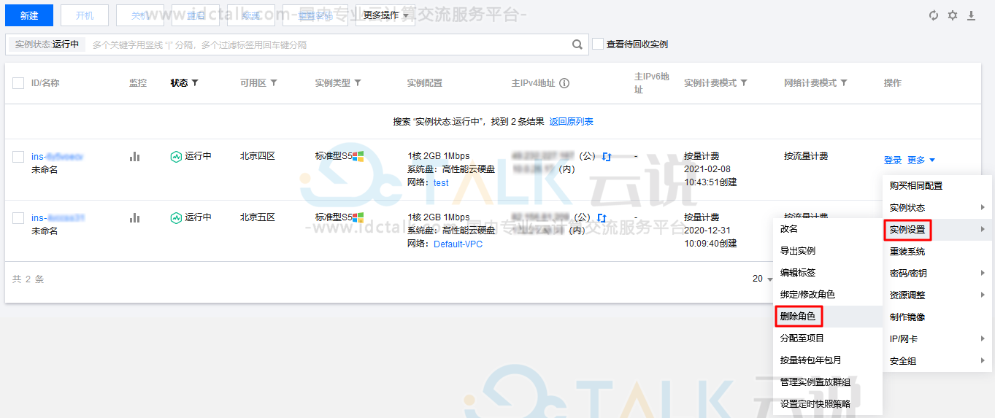Click the 北京四区 zone cell
The width and height of the screenshot is (995, 418).
click(x=258, y=156)
